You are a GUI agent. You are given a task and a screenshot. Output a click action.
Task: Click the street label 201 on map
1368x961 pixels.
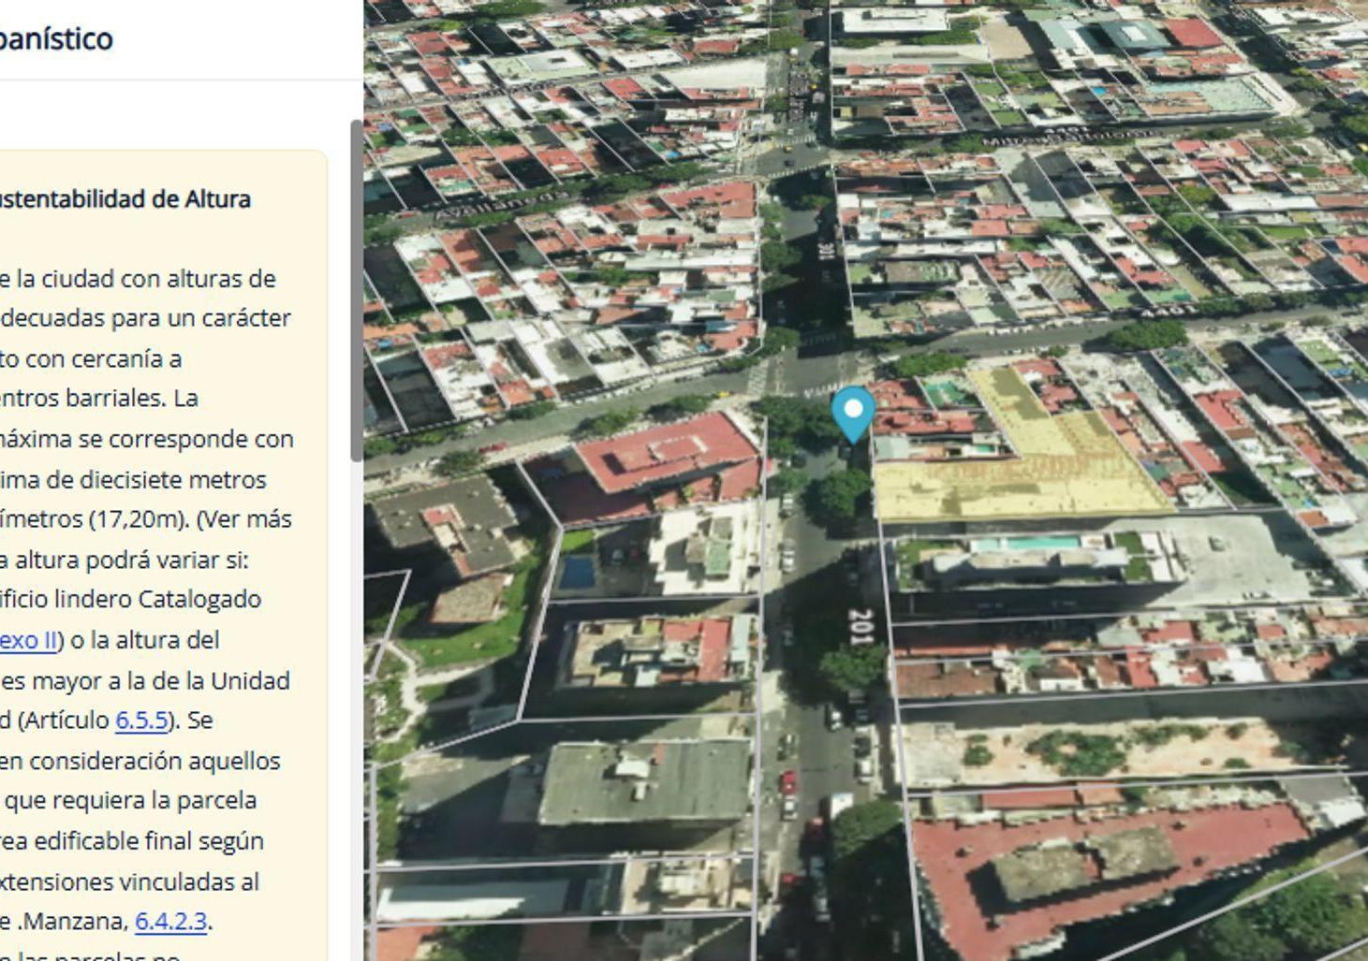[861, 627]
